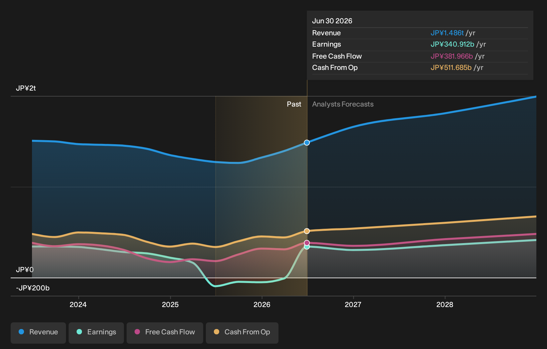Click the Cash From Op value JP¥511.685b
This screenshot has height=349, width=547.
coord(451,68)
